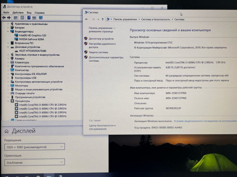Open the Разрешение 1920 × 1080 dropdown
237x177 pixels.
pos(35,147)
